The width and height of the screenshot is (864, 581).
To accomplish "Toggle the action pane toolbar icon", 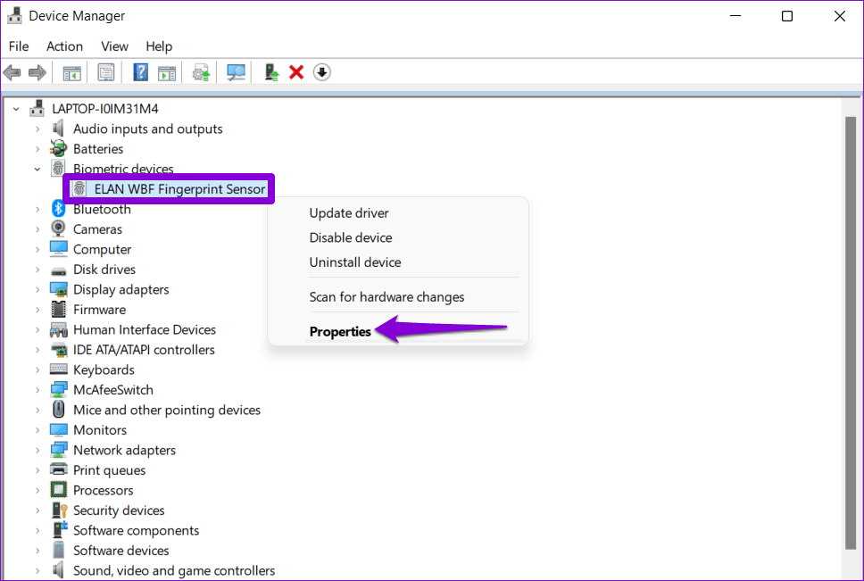I will (x=166, y=72).
